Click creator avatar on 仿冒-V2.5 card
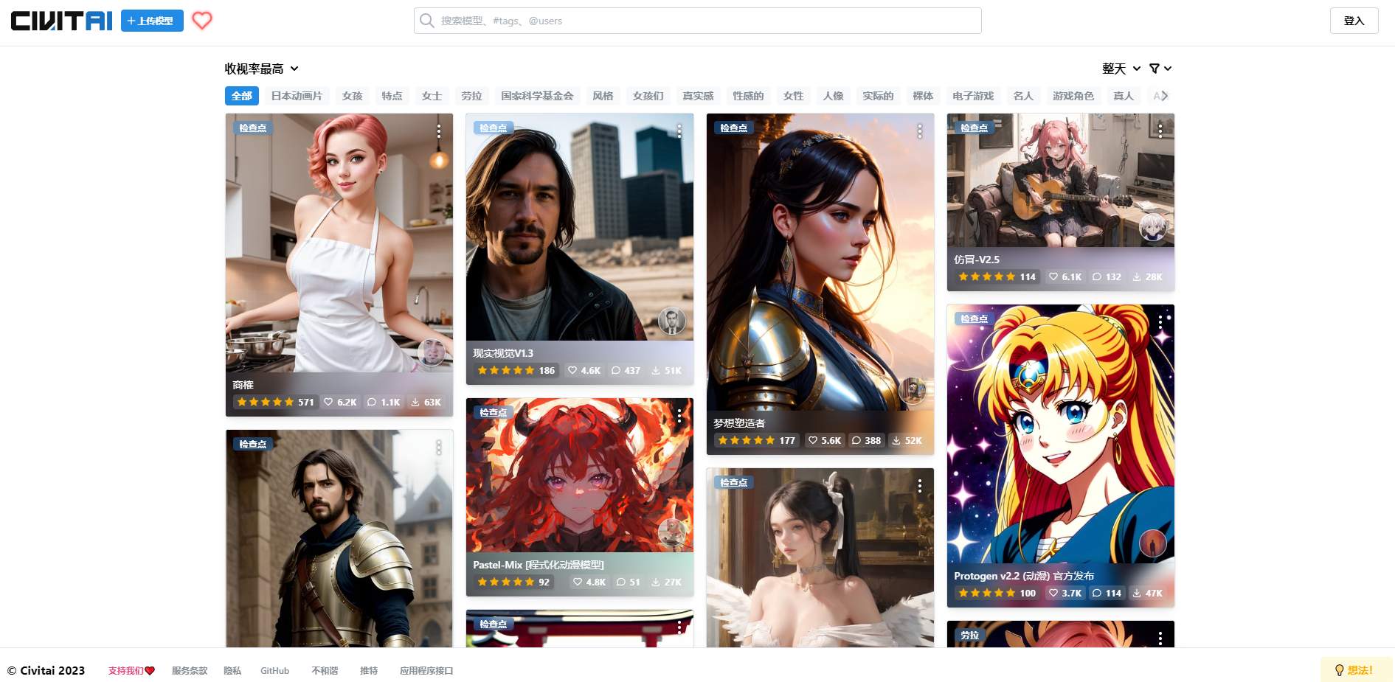The height and width of the screenshot is (682, 1395). (1152, 226)
